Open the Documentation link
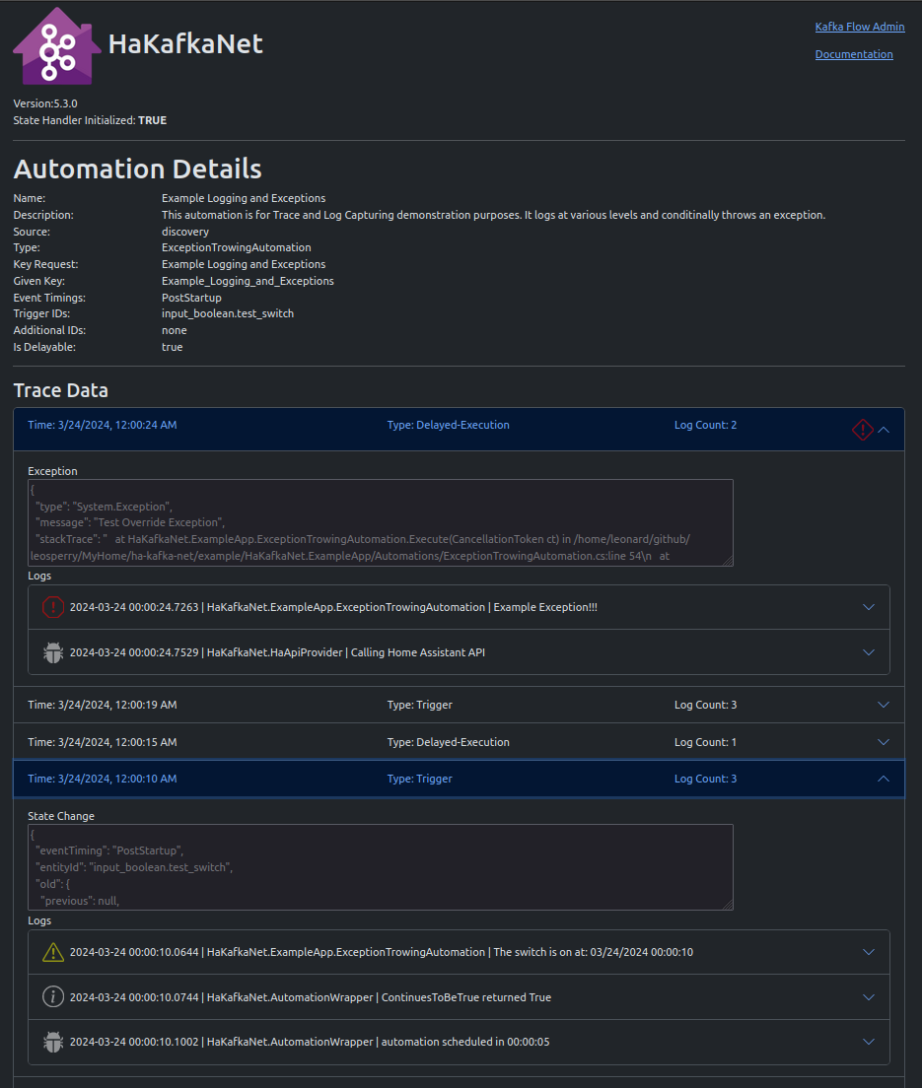 (854, 54)
